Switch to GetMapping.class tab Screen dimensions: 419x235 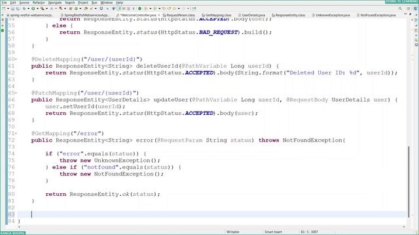[217, 15]
